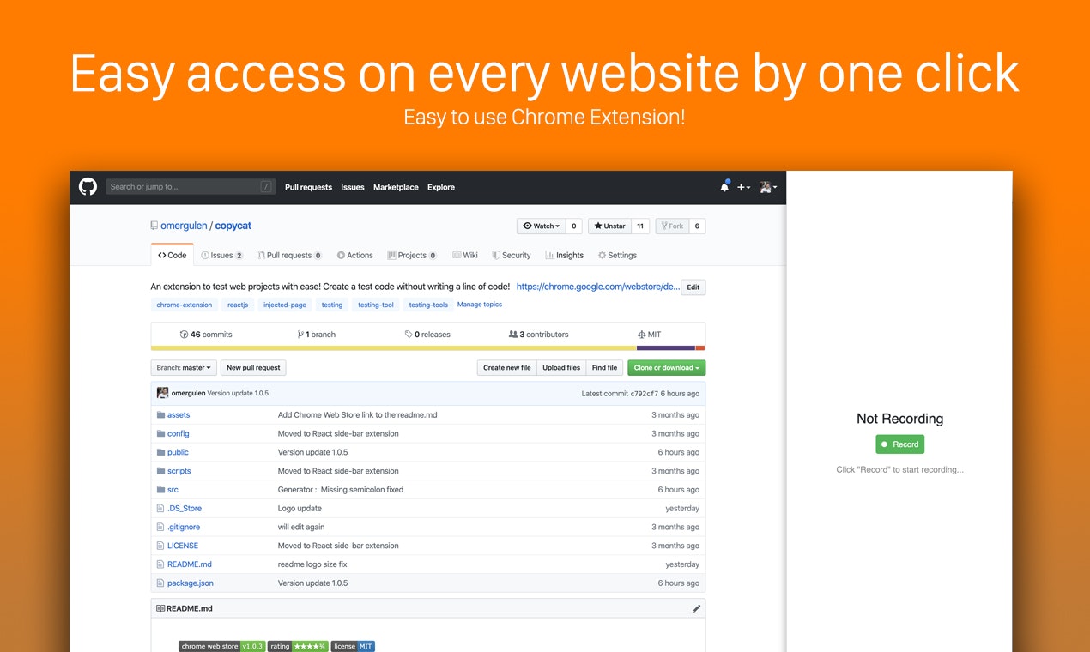Click the green Record button in sidebar

tap(899, 444)
